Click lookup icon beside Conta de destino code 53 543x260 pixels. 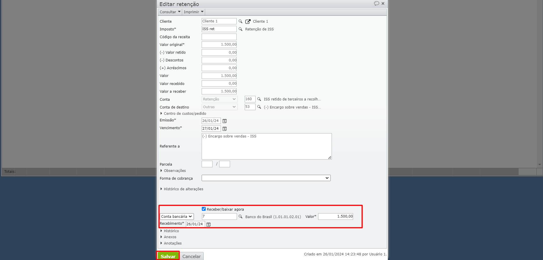click(x=259, y=107)
